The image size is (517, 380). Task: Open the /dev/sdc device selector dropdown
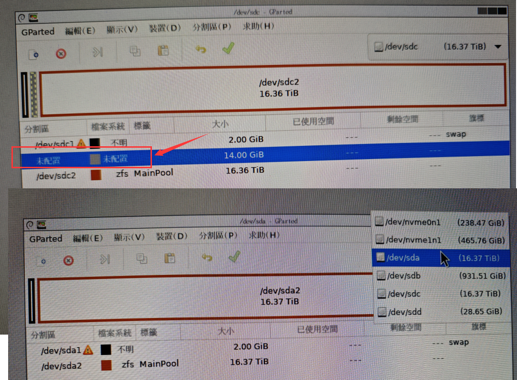438,47
